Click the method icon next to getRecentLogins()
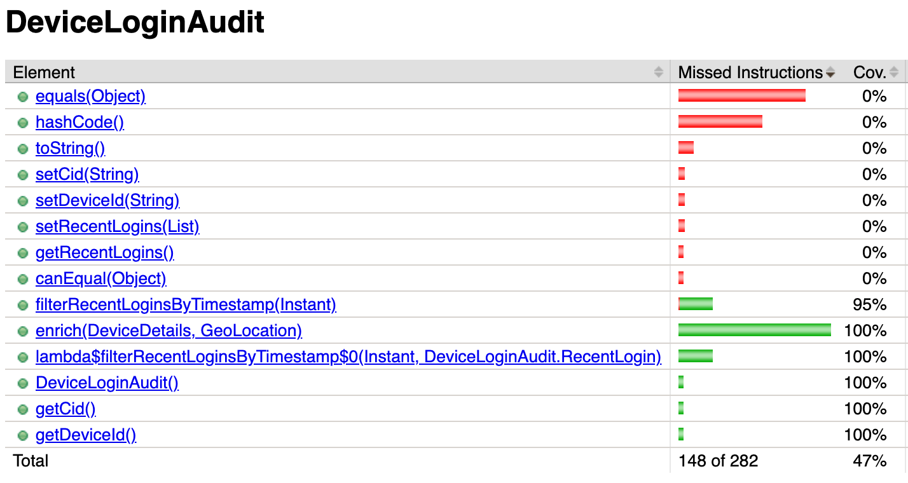The image size is (908, 483). 23,254
